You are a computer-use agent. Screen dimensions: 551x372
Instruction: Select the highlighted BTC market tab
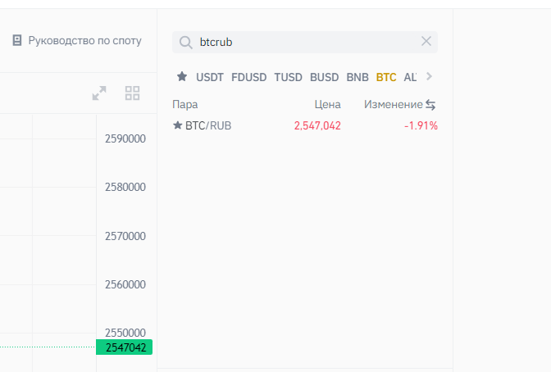pyautogui.click(x=386, y=77)
